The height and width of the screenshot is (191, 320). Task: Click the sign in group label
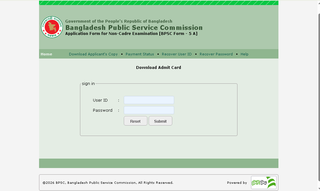coord(88,83)
